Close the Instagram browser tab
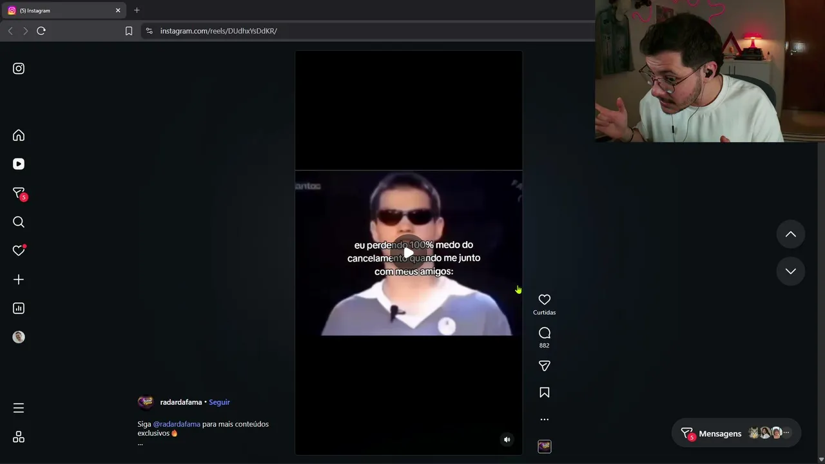Image resolution: width=825 pixels, height=464 pixels. click(x=118, y=10)
